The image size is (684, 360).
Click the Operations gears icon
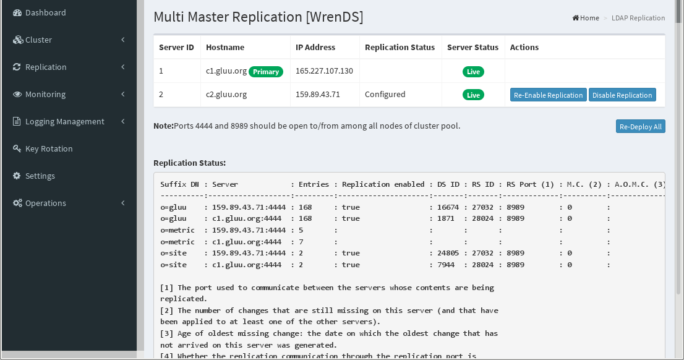point(17,203)
